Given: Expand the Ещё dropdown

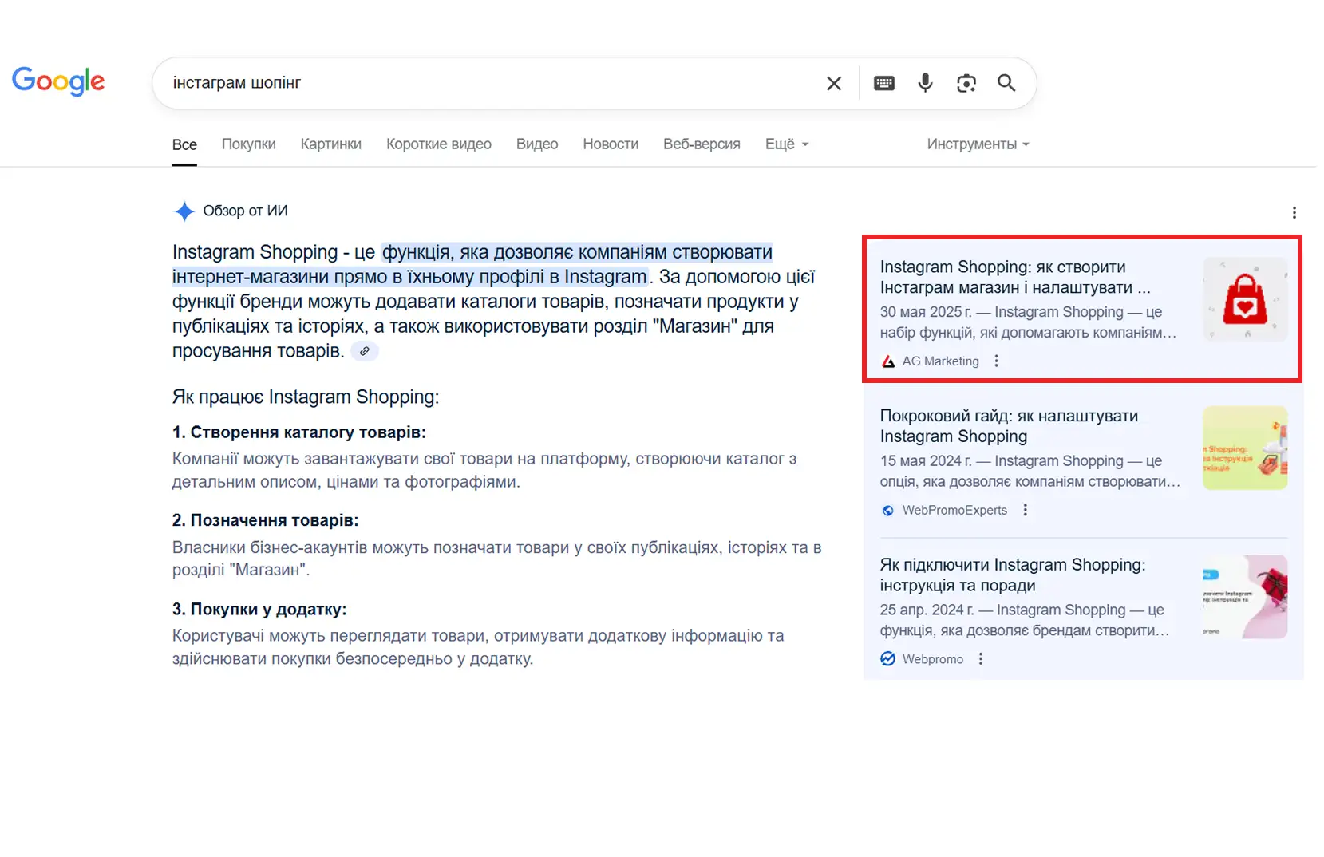Looking at the screenshot, I should (786, 144).
